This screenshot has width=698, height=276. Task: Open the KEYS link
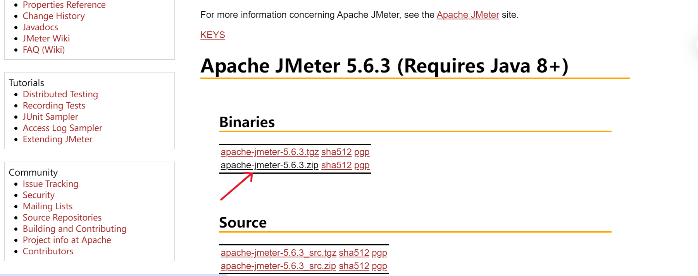click(212, 34)
